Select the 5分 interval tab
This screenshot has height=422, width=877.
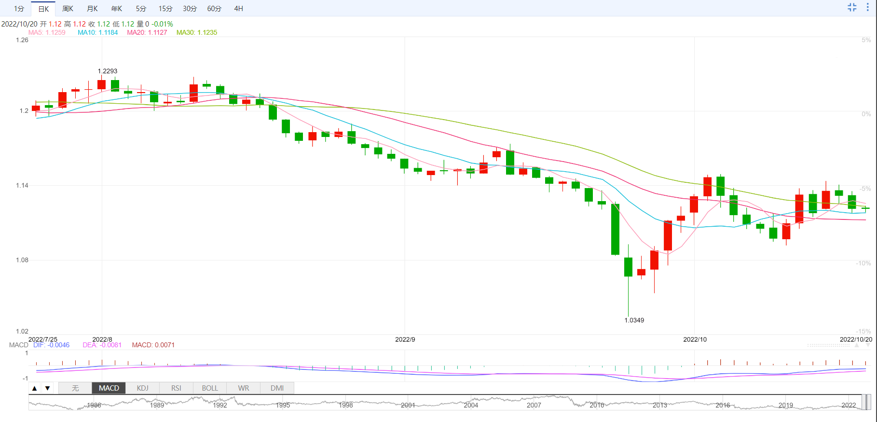point(141,9)
